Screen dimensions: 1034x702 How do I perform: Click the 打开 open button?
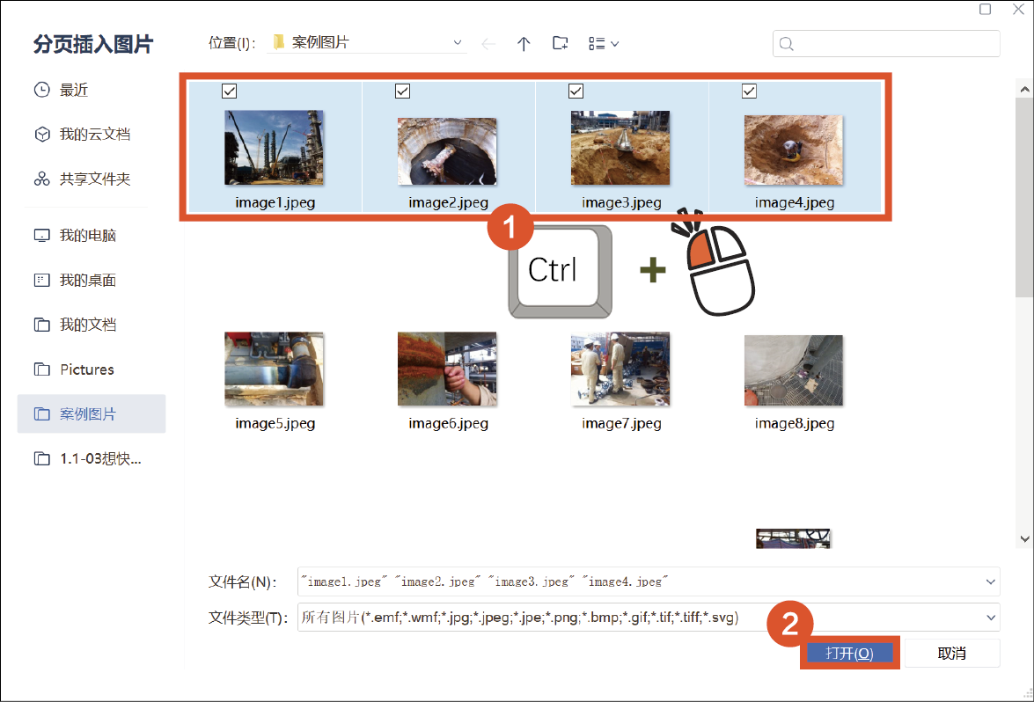point(849,654)
